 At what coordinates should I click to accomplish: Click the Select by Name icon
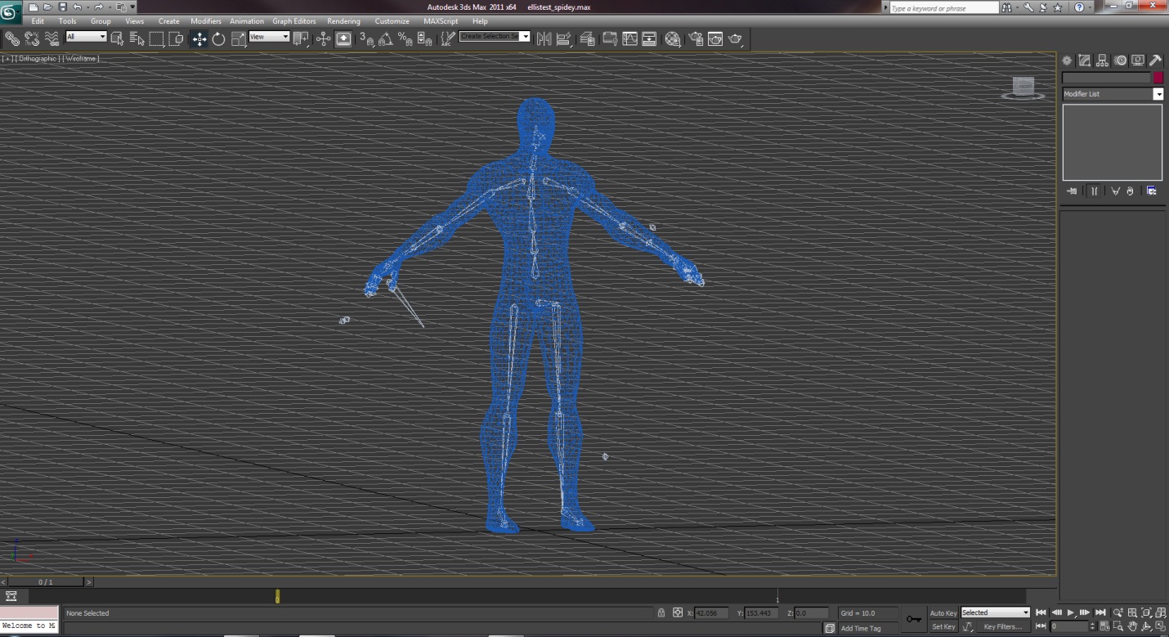pos(137,38)
